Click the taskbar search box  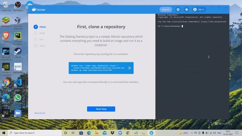click(34, 133)
